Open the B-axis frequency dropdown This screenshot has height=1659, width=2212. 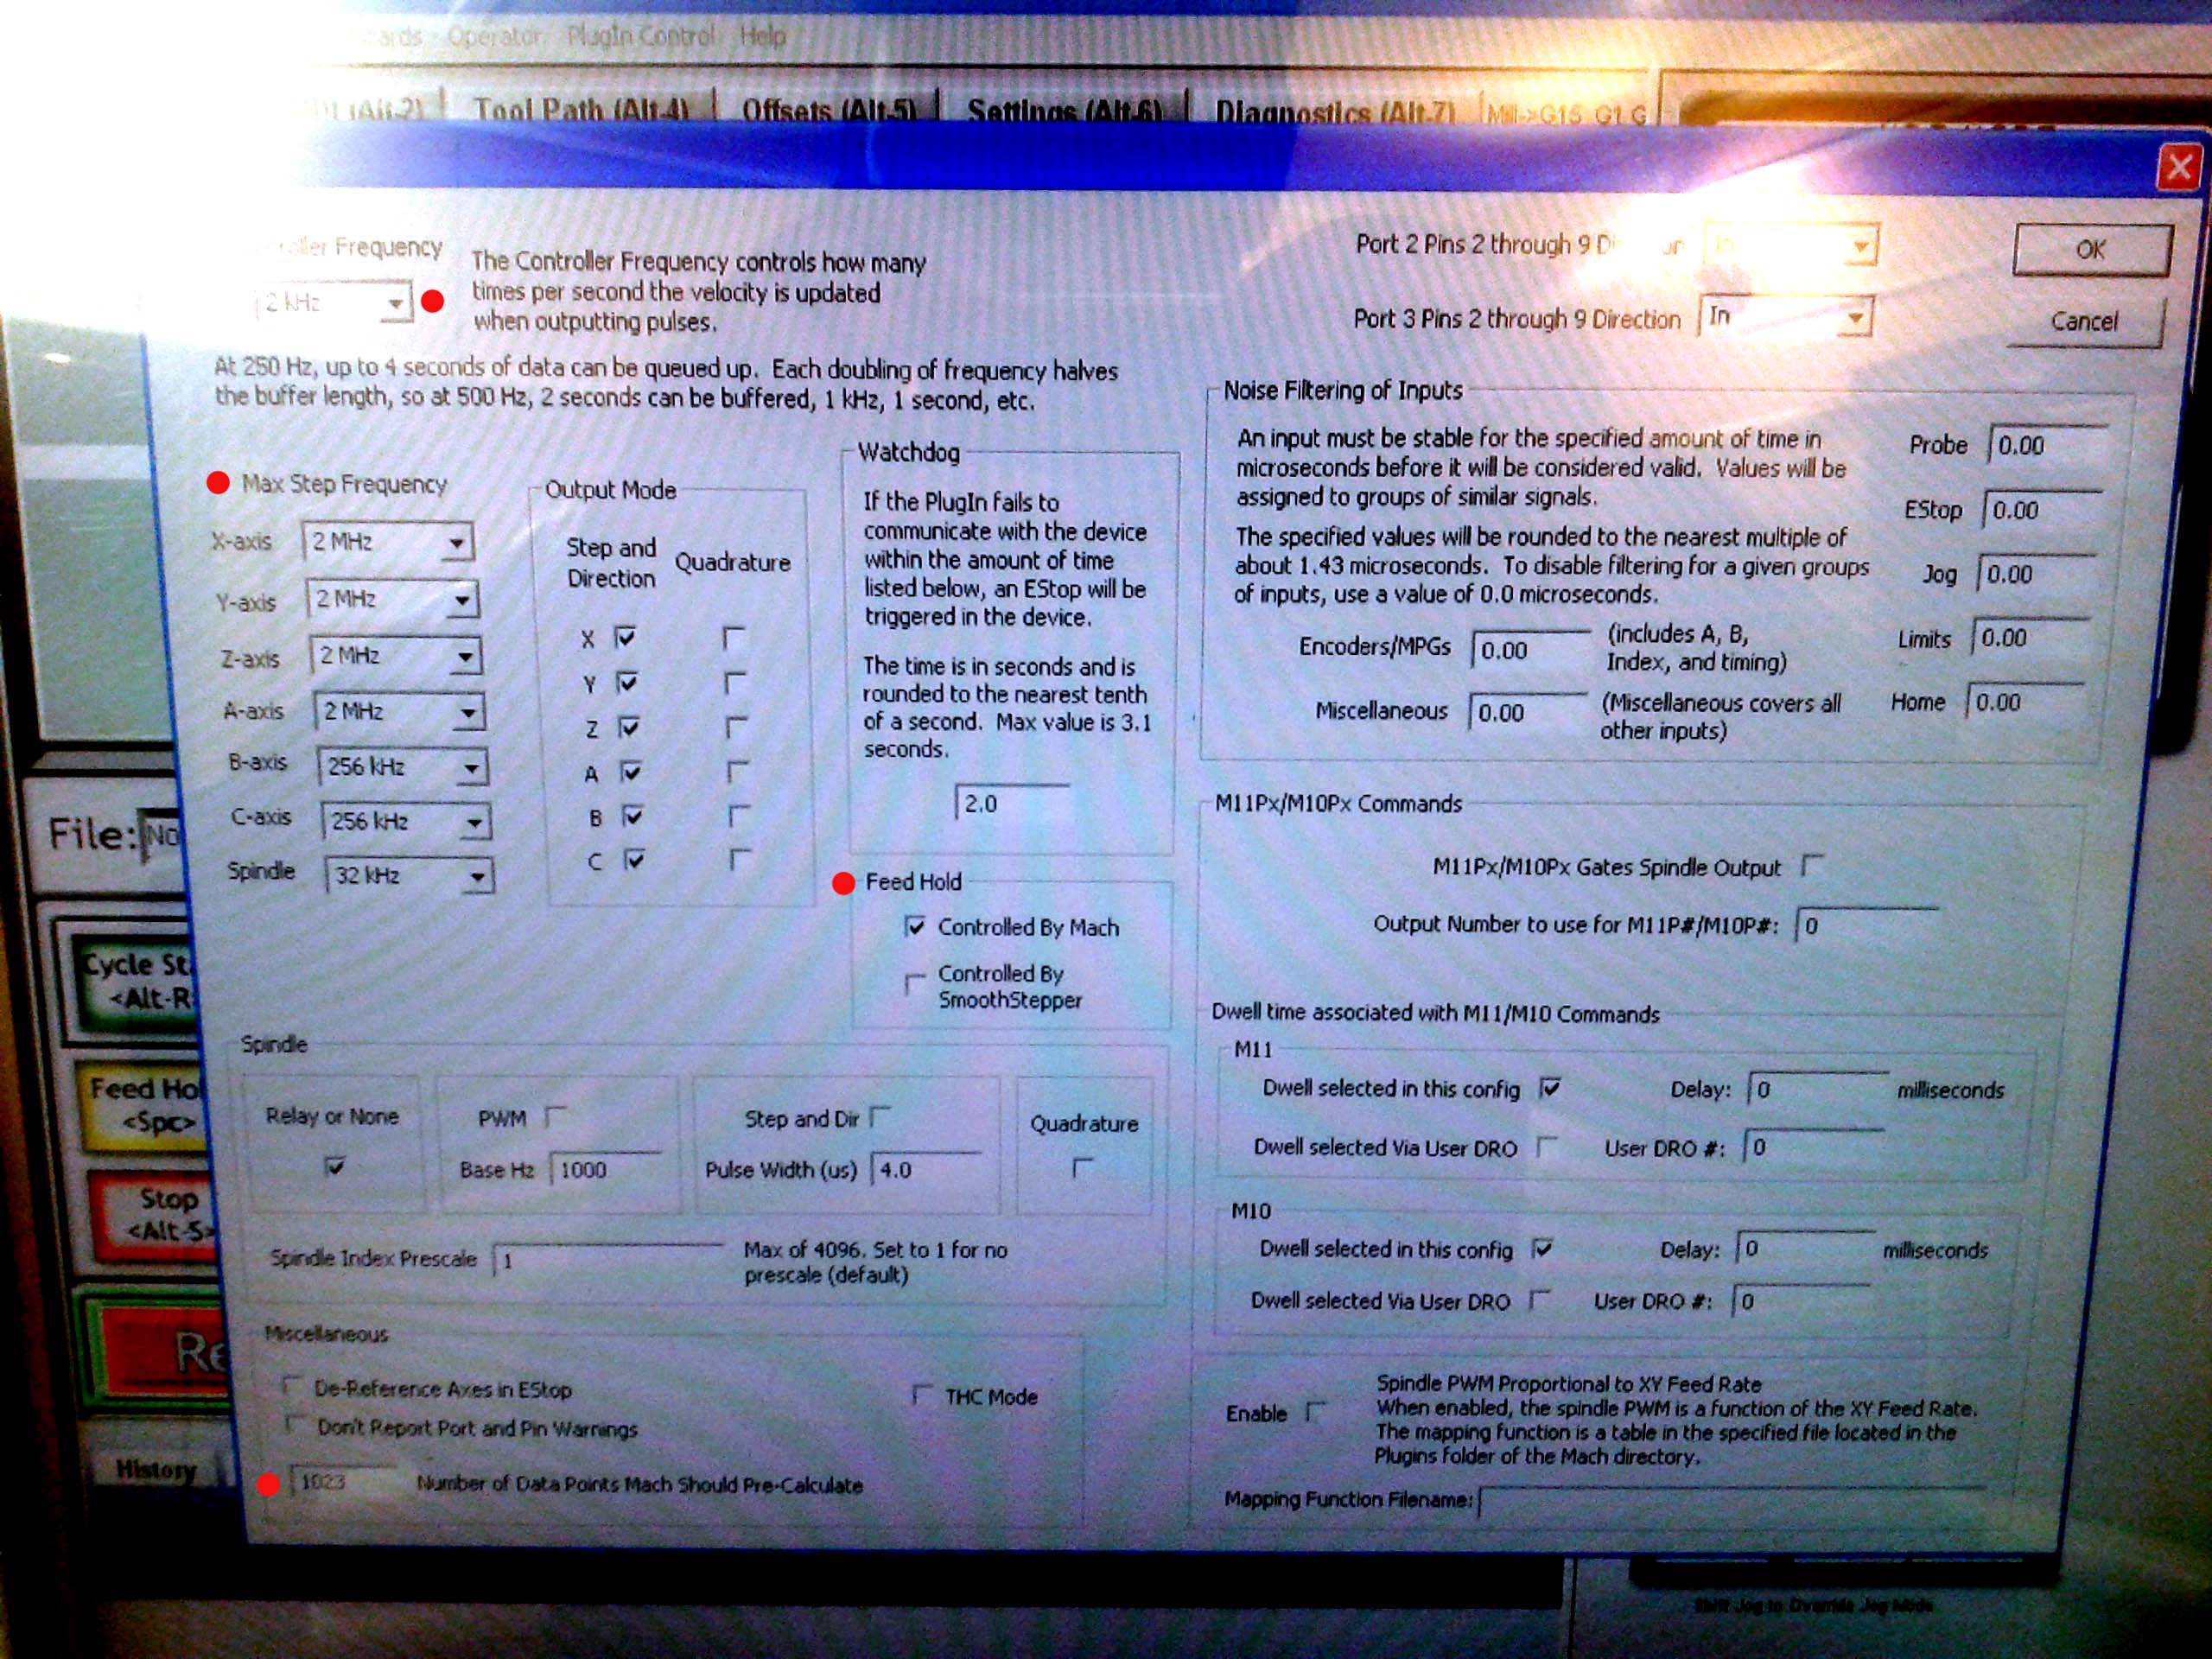click(470, 768)
